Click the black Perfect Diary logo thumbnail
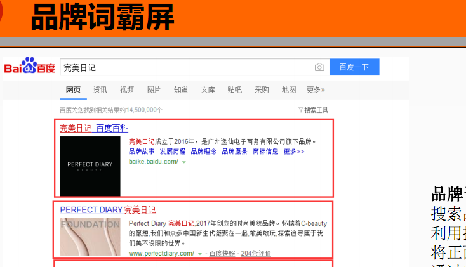This screenshot has height=267, width=466. coord(90,166)
